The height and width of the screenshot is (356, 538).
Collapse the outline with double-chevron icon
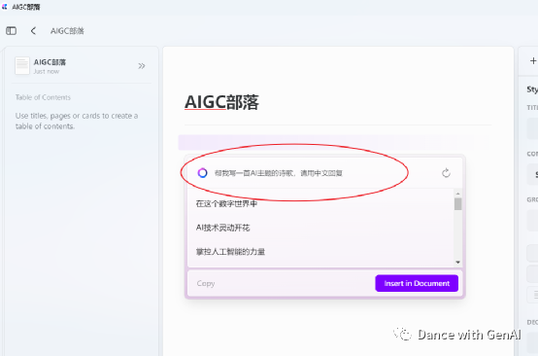142,66
